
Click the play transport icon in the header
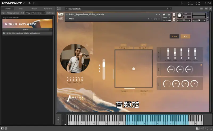(x=30, y=3)
